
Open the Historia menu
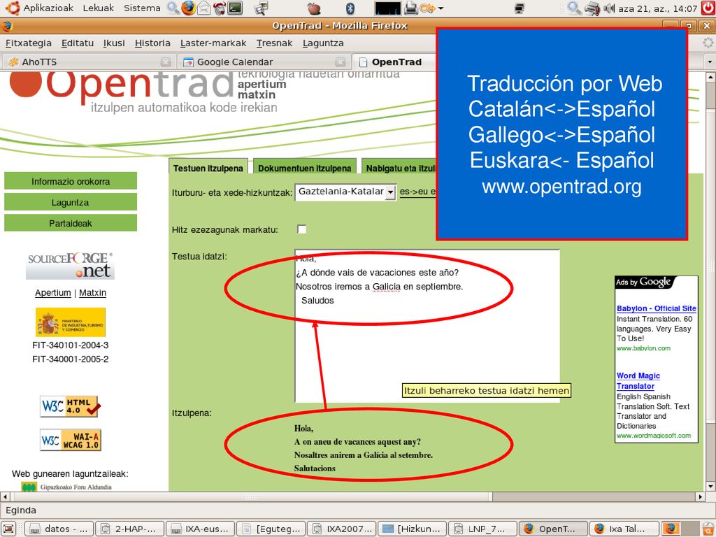click(x=152, y=43)
